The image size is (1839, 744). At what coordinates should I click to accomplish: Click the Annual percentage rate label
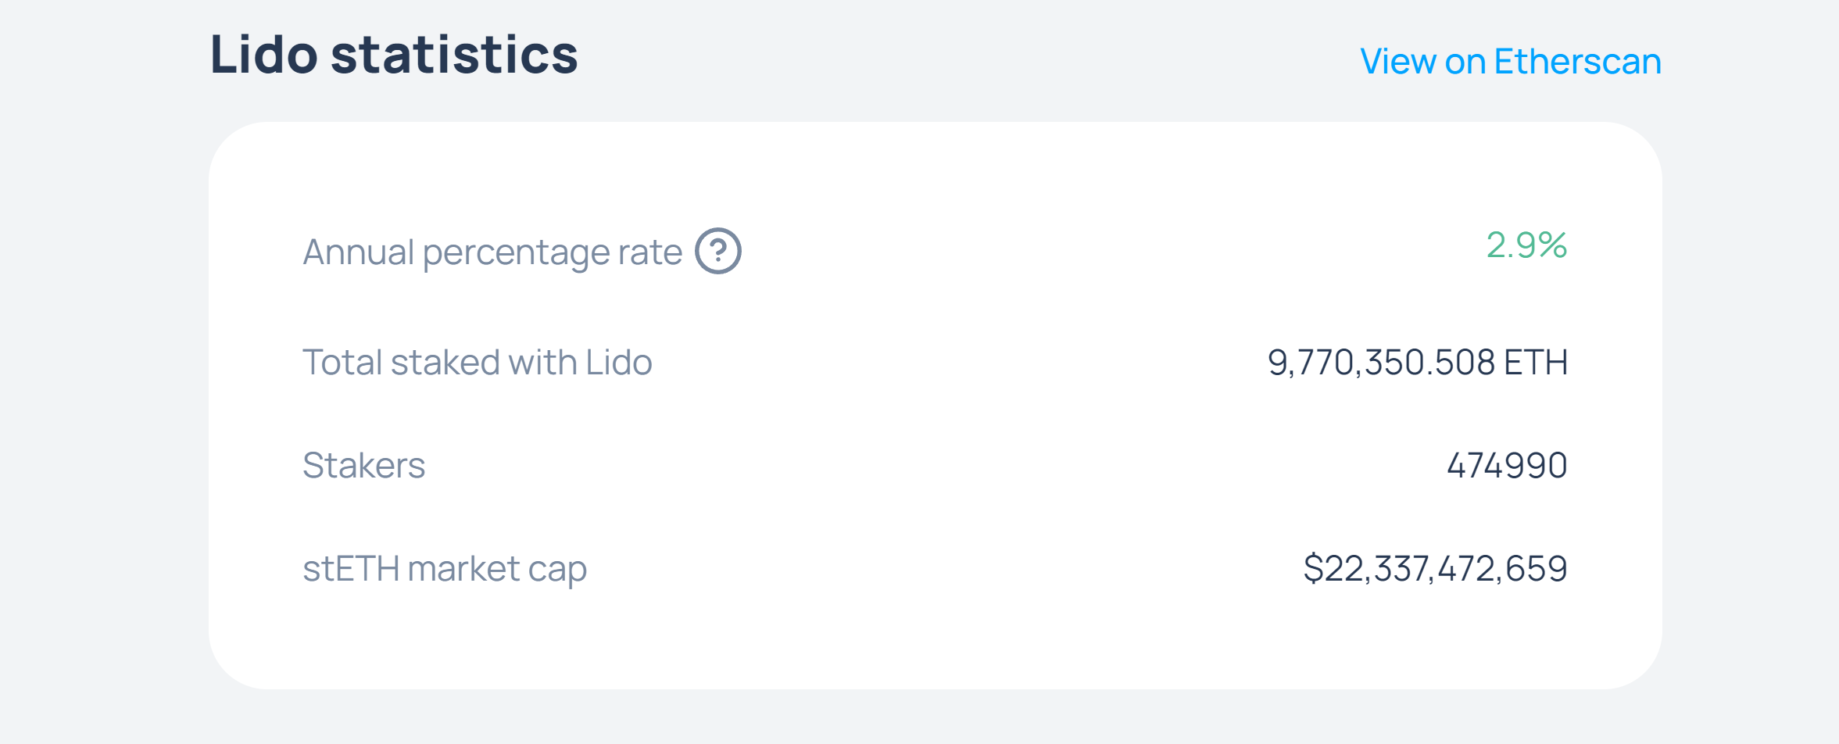[x=492, y=252]
